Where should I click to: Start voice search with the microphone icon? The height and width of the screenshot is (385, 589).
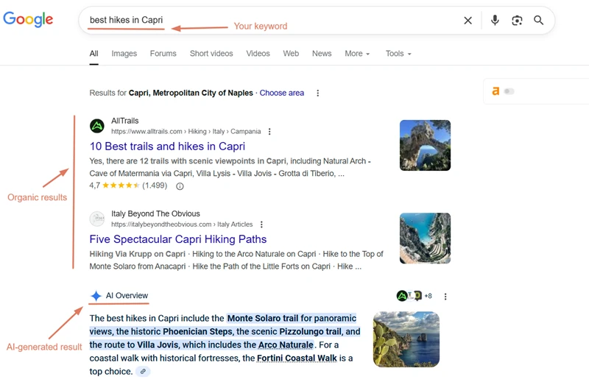(x=495, y=20)
